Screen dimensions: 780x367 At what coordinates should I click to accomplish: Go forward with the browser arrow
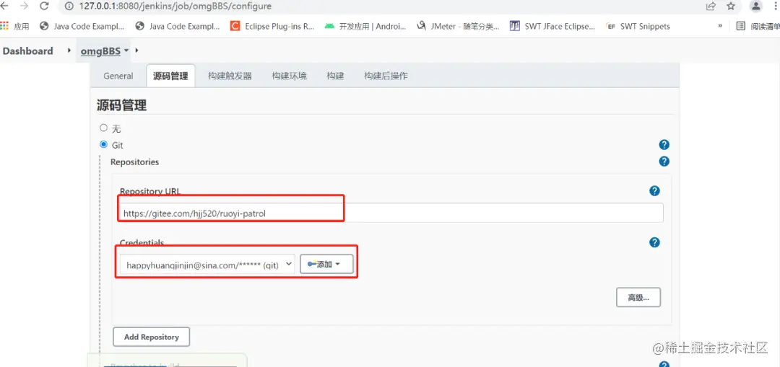point(25,6)
